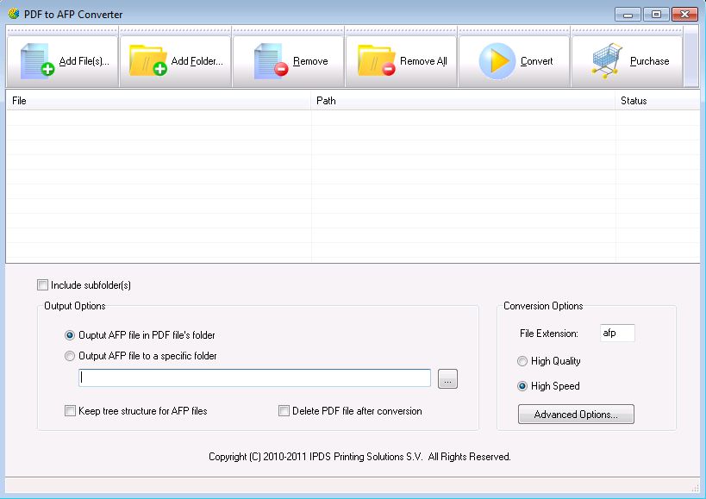Click the Remove All toolbar button
This screenshot has height=499, width=706.
pyautogui.click(x=402, y=60)
